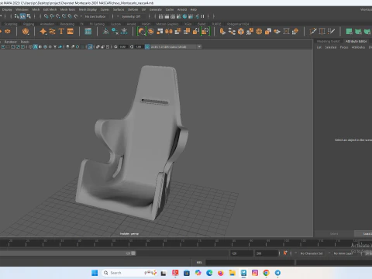Open the Symmetry Off dropdown

[x=132, y=16]
